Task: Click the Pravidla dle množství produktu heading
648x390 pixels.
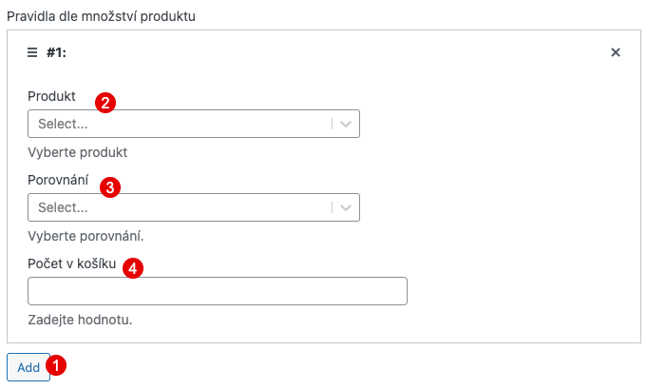Action: (101, 16)
